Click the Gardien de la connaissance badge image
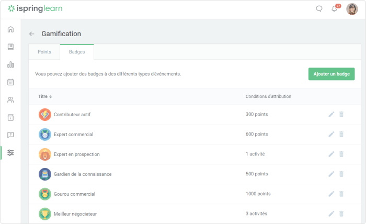 pyautogui.click(x=45, y=174)
